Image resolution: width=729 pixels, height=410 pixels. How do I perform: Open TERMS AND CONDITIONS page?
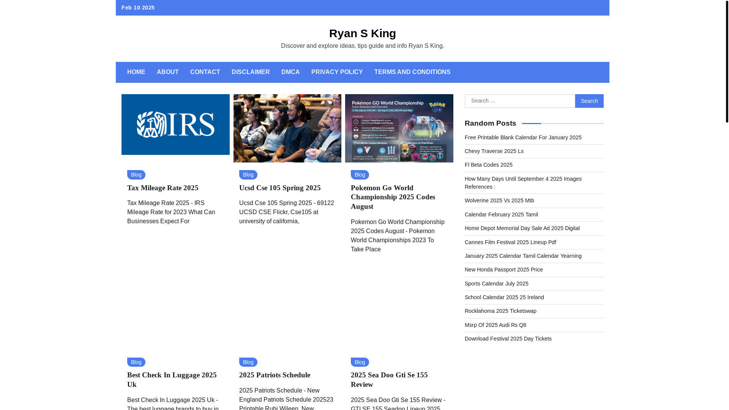click(x=412, y=72)
